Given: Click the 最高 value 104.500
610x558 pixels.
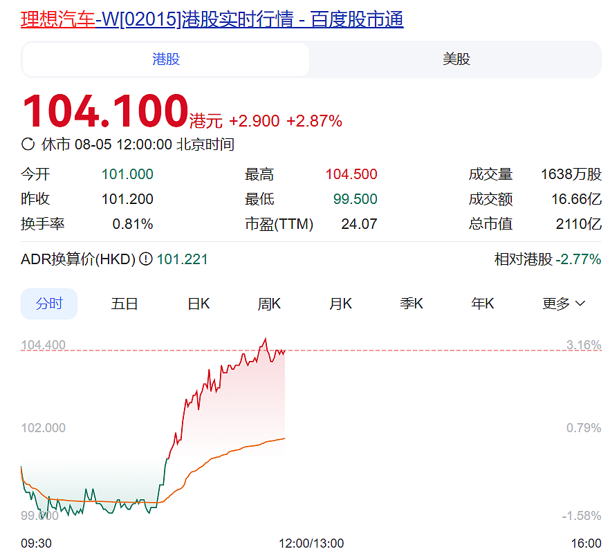Looking at the screenshot, I should [351, 174].
